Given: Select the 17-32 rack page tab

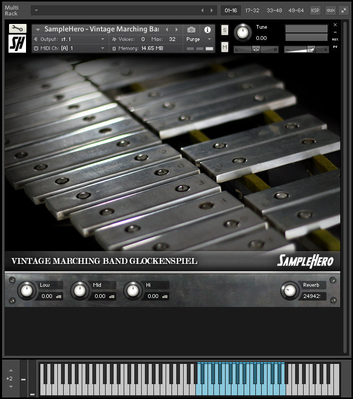Looking at the screenshot, I should point(252,11).
